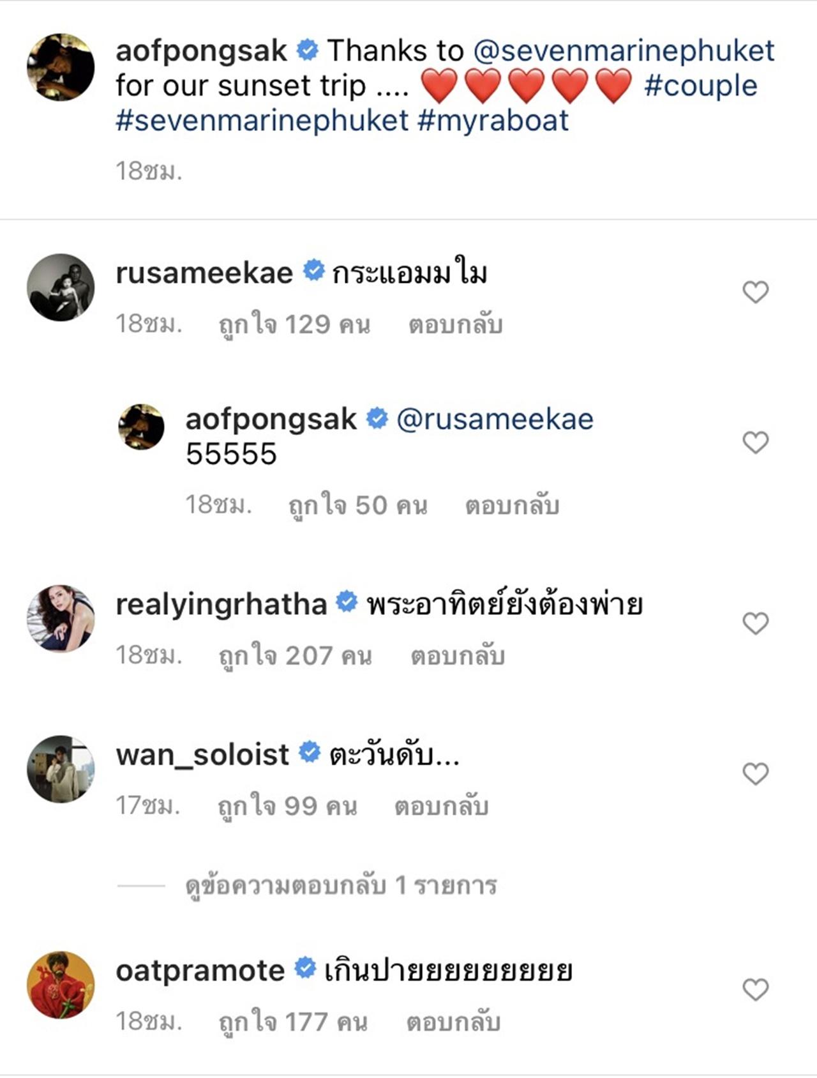This screenshot has width=817, height=1078.
Task: Expand the 1 hidden reply under wan_soloist
Action: pyautogui.click(x=341, y=886)
